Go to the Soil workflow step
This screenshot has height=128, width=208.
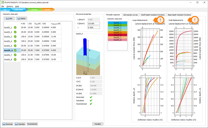click(x=5, y=10)
